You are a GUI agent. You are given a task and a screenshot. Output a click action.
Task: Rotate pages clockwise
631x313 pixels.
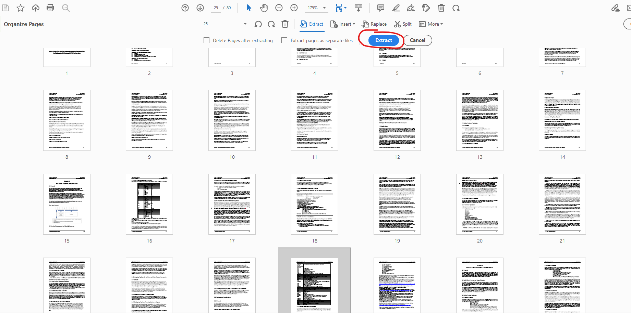click(271, 24)
